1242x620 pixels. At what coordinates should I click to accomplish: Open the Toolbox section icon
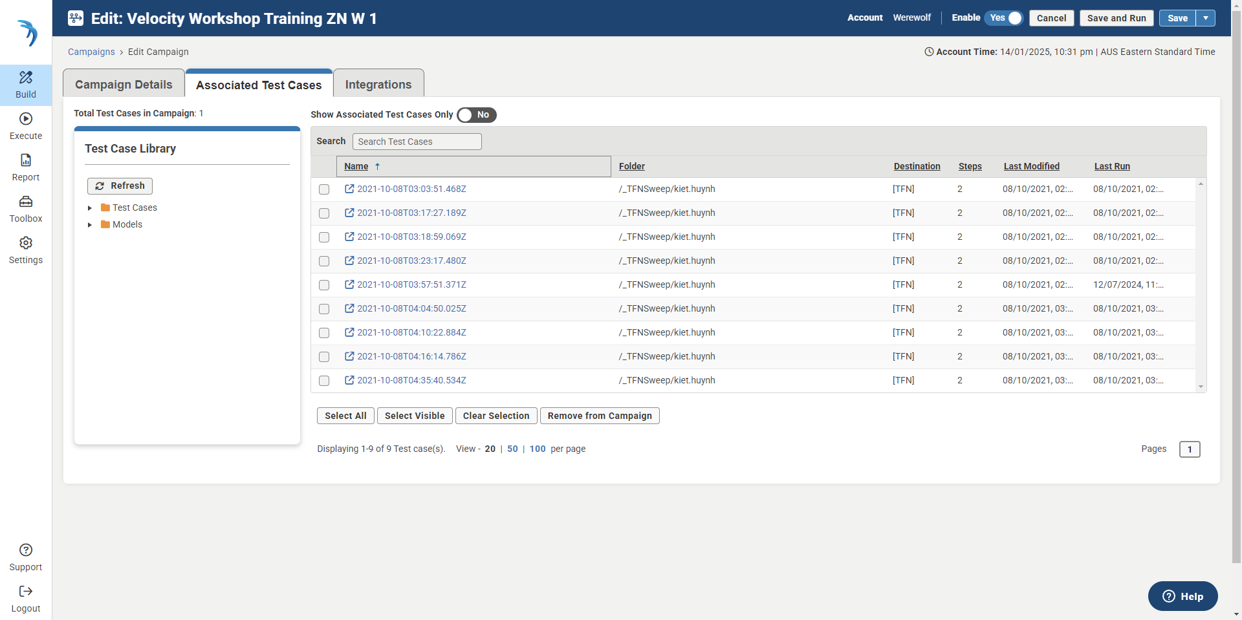(x=26, y=202)
